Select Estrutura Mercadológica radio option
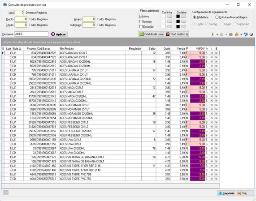Screen dimensions: 256x201 pos(217,17)
